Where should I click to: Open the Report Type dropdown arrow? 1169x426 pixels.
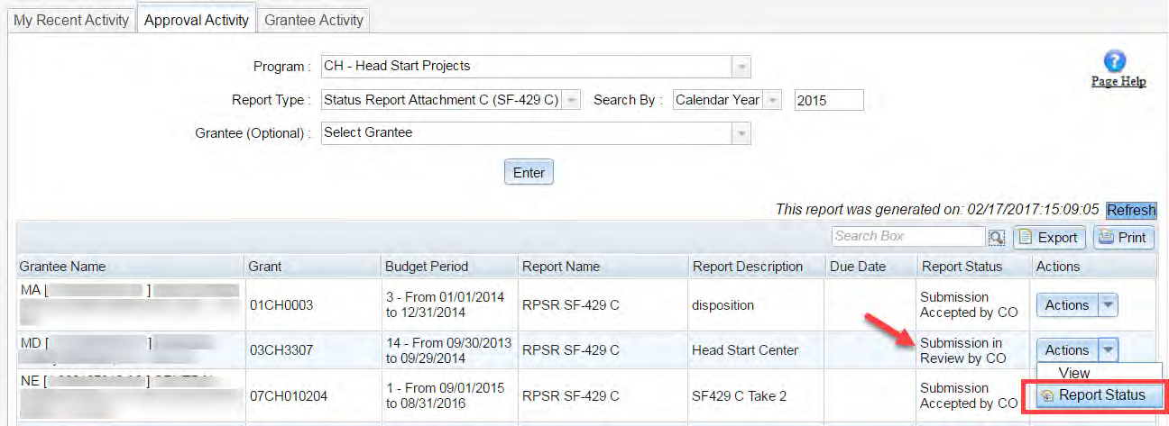click(571, 100)
